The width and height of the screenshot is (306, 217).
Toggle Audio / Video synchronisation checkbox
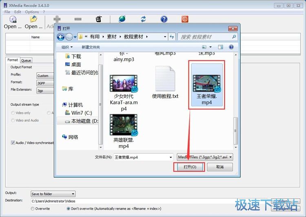tap(13, 143)
